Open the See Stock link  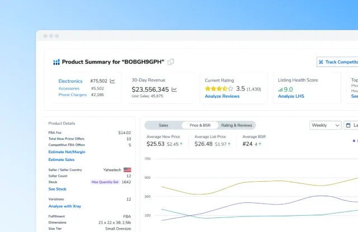[57, 189]
